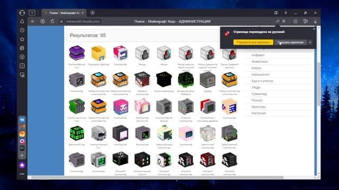Reload the current page
This screenshot has height=190, width=339.
pyautogui.click(x=52, y=21)
